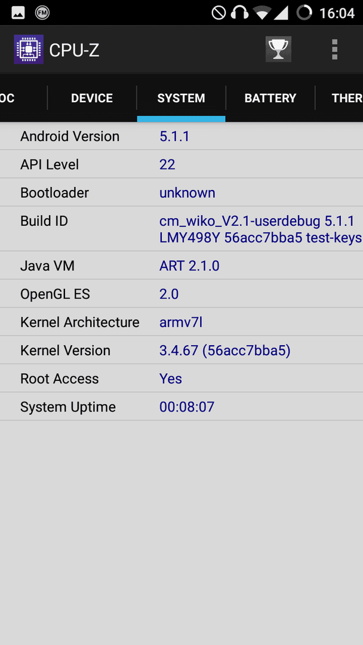This screenshot has height=645, width=363.
Task: Tap the armv7l architecture value
Action: [181, 322]
